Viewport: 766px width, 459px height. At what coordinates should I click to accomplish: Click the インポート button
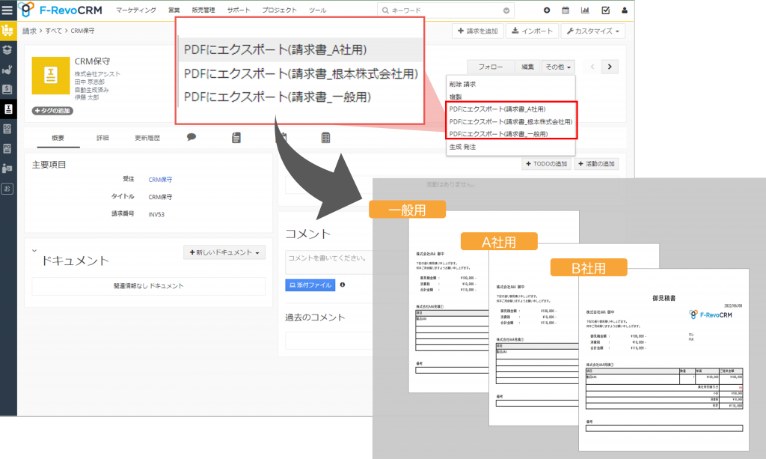coord(532,31)
